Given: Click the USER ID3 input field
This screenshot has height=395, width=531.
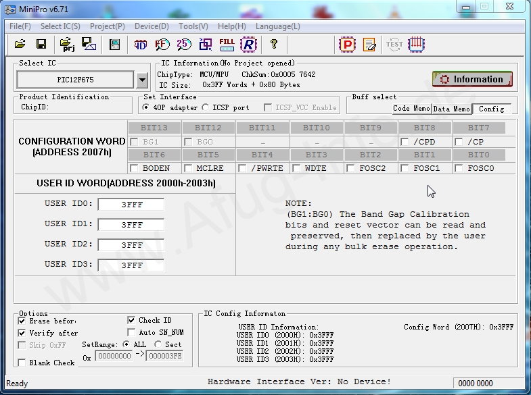Looking at the screenshot, I should [x=131, y=265].
